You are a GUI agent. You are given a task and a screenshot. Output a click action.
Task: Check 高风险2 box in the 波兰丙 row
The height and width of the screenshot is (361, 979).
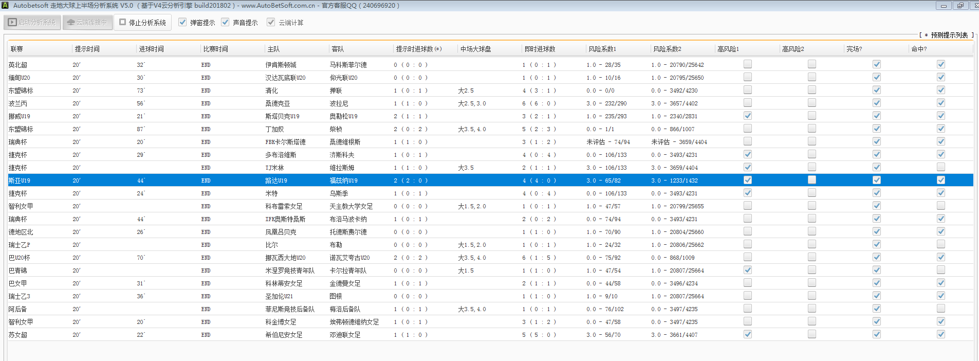pyautogui.click(x=812, y=103)
